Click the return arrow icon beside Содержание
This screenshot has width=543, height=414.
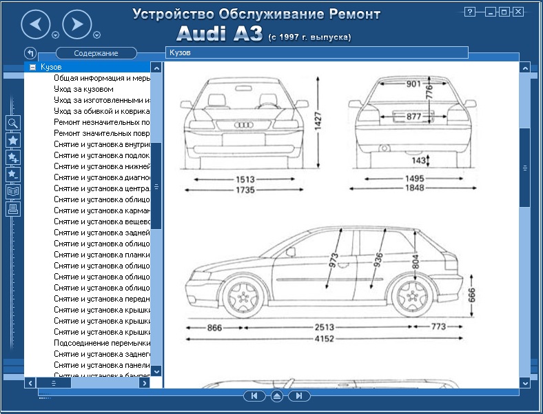pos(30,53)
